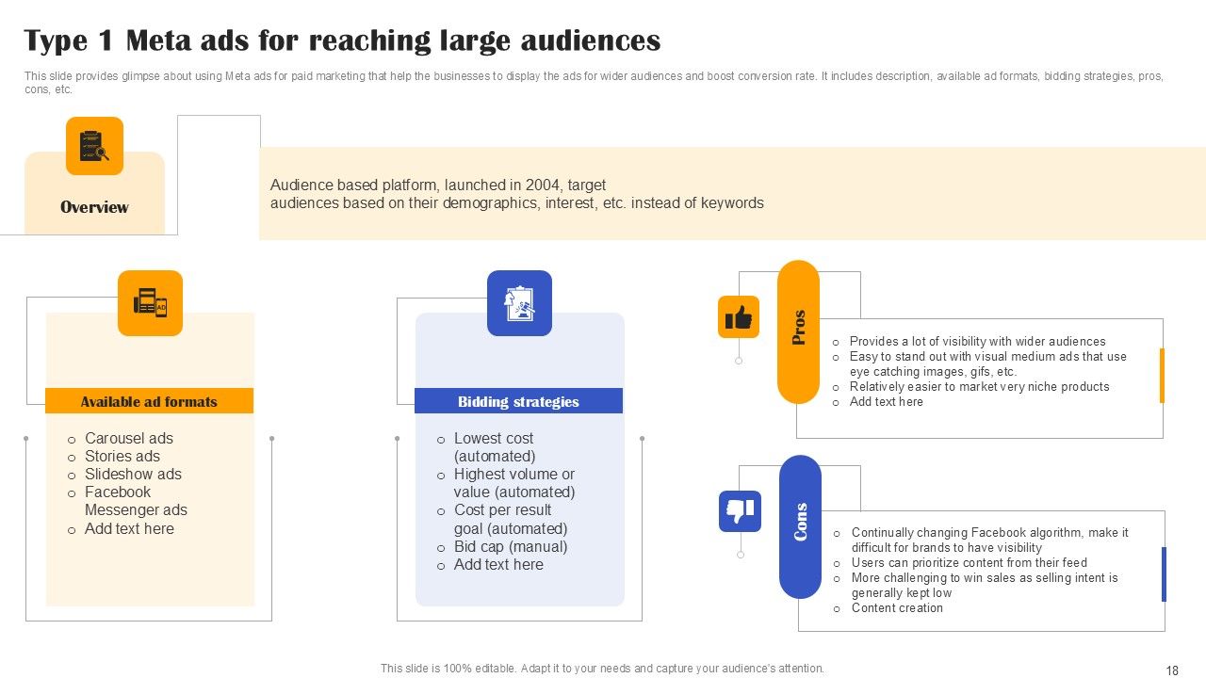Select the Content creation bullet
The height and width of the screenshot is (678, 1206).
tap(897, 608)
